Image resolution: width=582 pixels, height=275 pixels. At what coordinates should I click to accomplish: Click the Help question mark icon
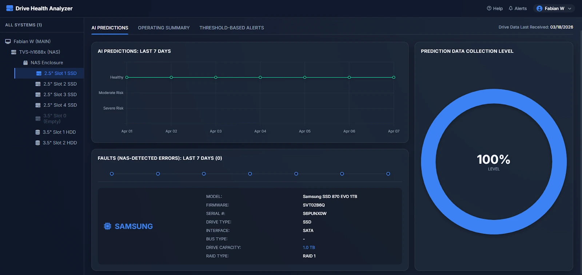point(489,8)
